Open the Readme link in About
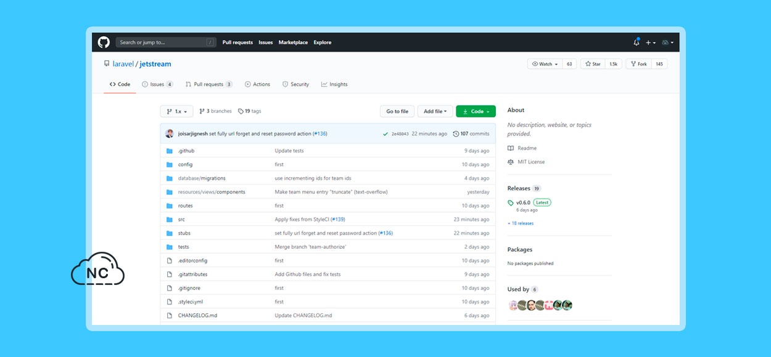This screenshot has width=771, height=357. pyautogui.click(x=527, y=148)
